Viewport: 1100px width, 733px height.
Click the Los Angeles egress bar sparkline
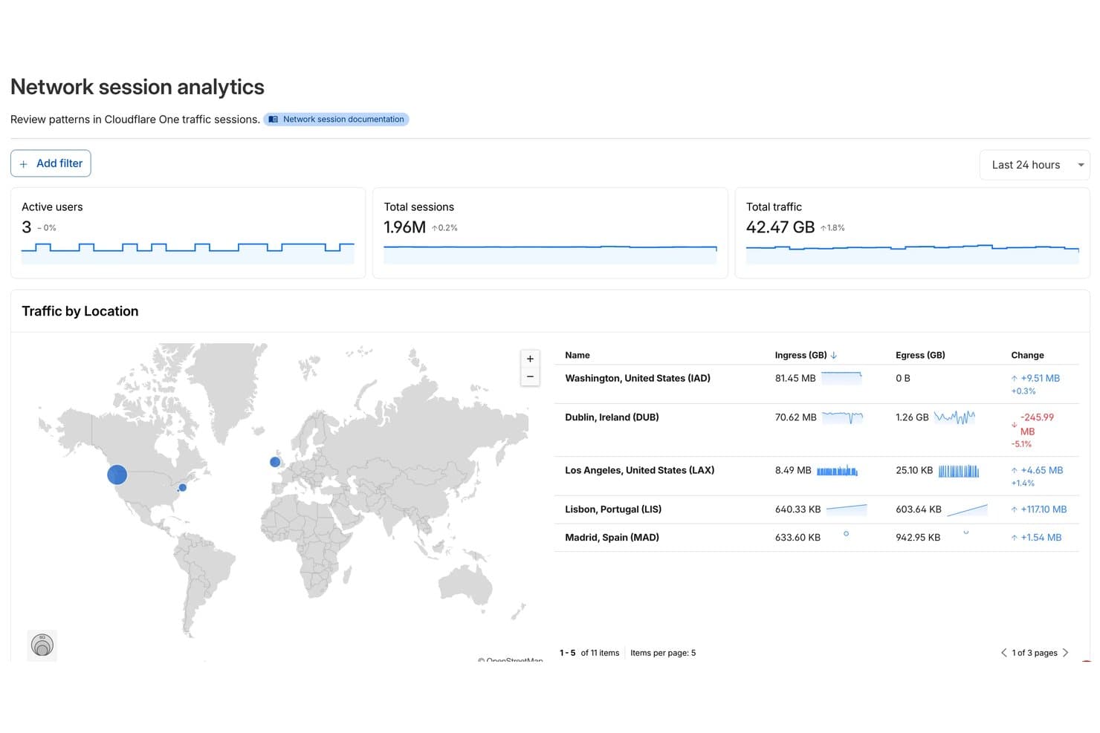[959, 471]
